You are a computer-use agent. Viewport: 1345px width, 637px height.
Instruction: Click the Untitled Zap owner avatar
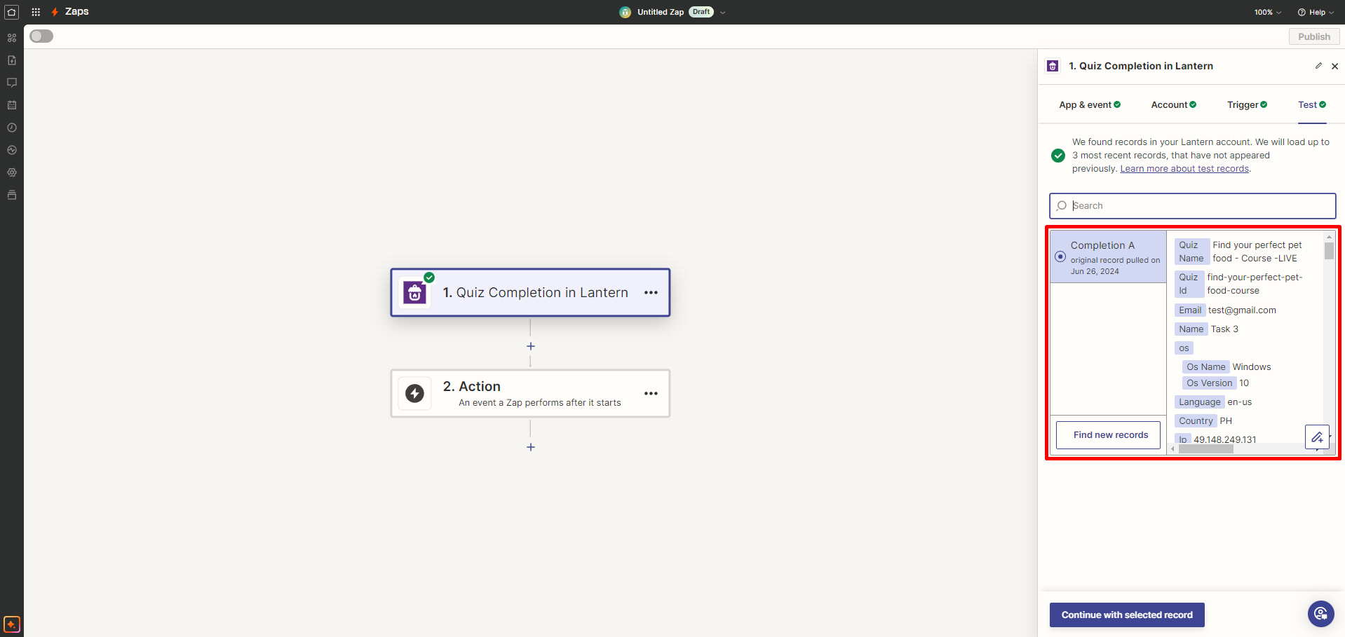click(x=626, y=12)
